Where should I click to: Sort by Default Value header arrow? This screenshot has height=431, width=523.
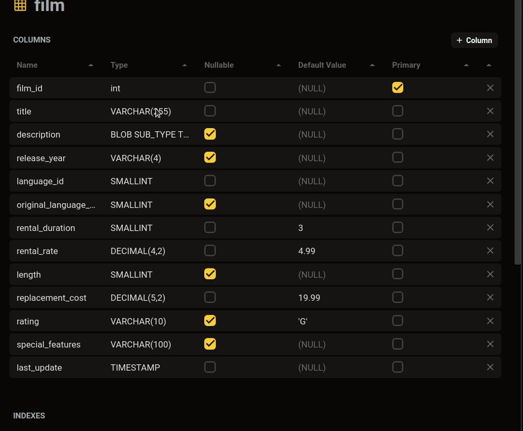point(372,65)
